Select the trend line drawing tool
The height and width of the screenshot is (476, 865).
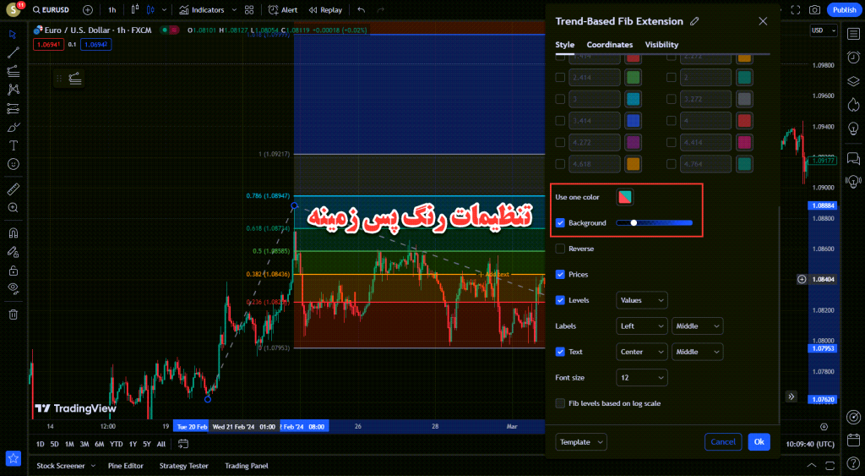pyautogui.click(x=14, y=52)
